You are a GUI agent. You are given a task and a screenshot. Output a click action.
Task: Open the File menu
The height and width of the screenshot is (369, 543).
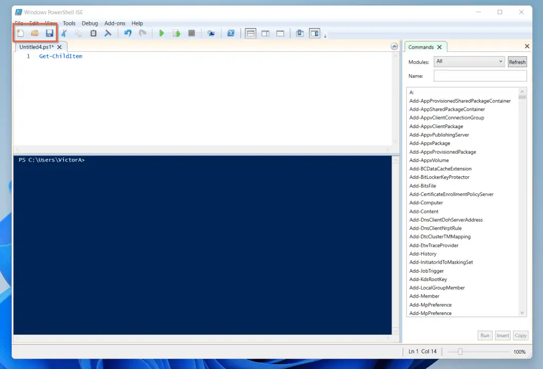19,23
